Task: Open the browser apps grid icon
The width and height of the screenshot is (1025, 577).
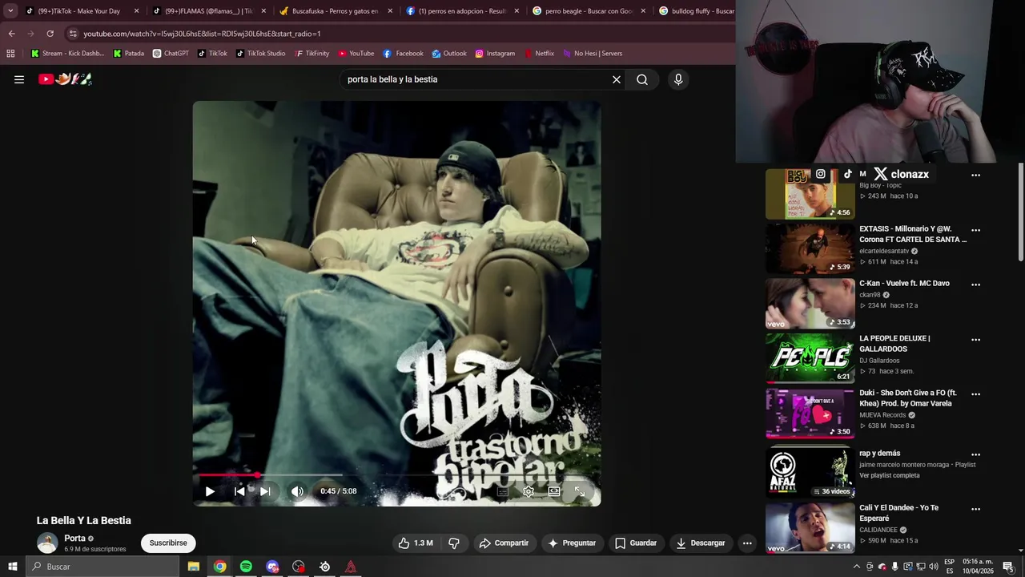Action: (x=10, y=54)
